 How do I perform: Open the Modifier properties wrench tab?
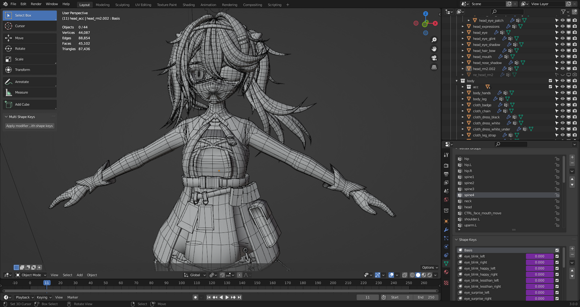coord(446,230)
